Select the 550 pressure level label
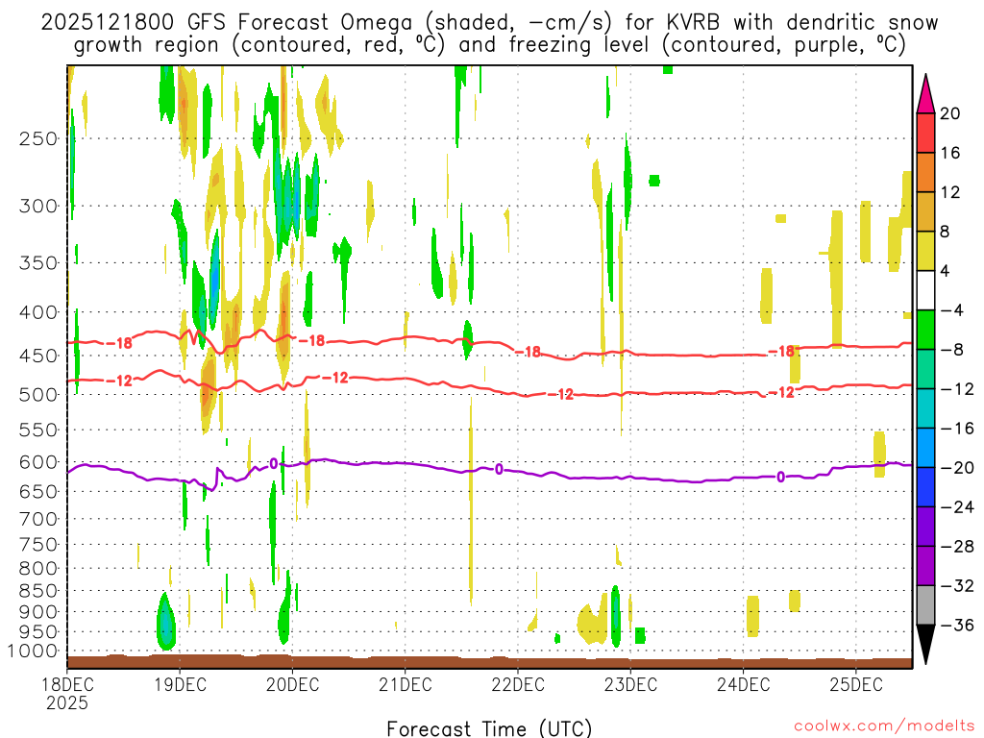 [38, 430]
